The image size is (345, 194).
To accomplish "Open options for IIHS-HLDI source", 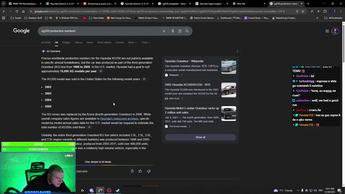I will click(182, 99).
